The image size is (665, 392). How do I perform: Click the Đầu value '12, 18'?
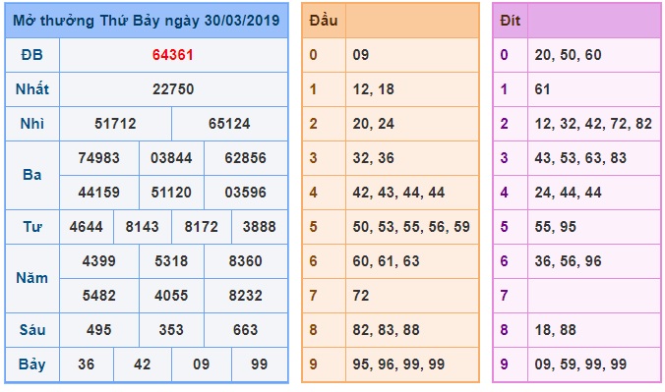coord(374,89)
